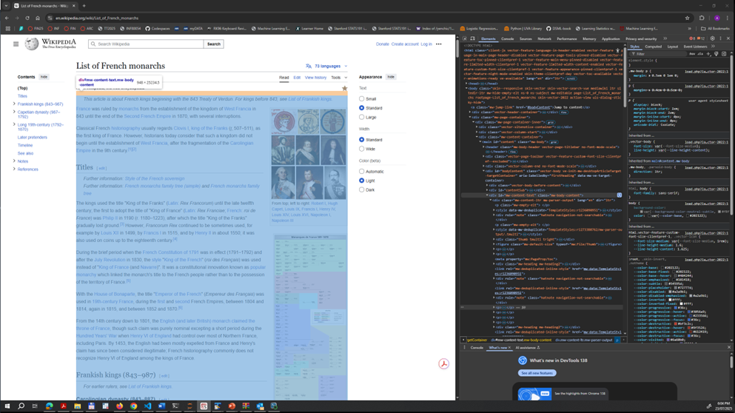Reload the page with the browser refresh icon

pos(27,18)
